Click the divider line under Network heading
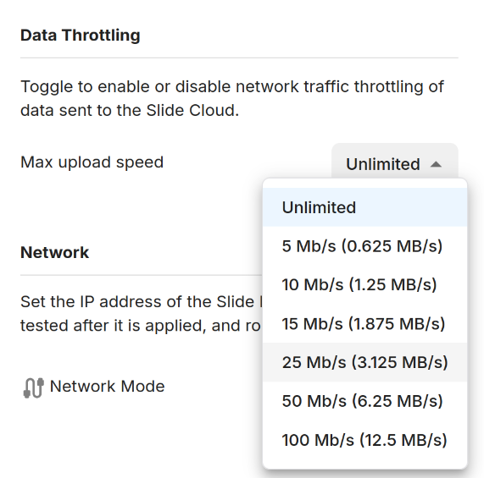484x478 pixels. 142,275
